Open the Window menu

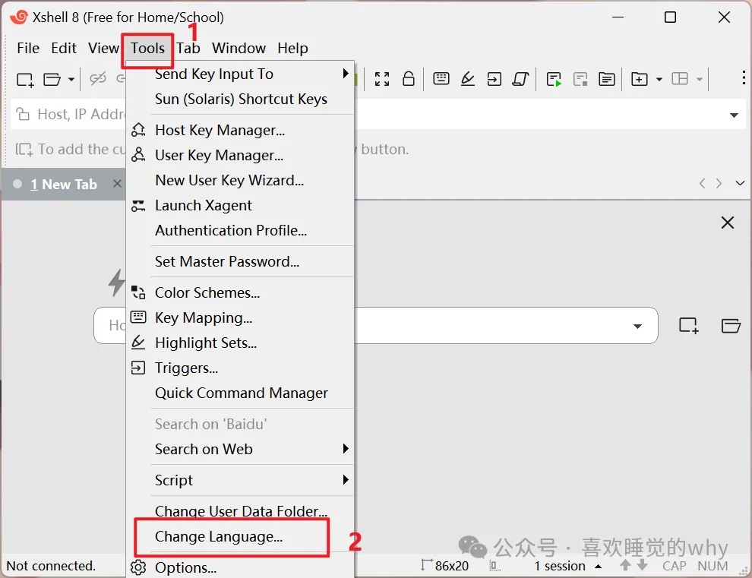(239, 48)
